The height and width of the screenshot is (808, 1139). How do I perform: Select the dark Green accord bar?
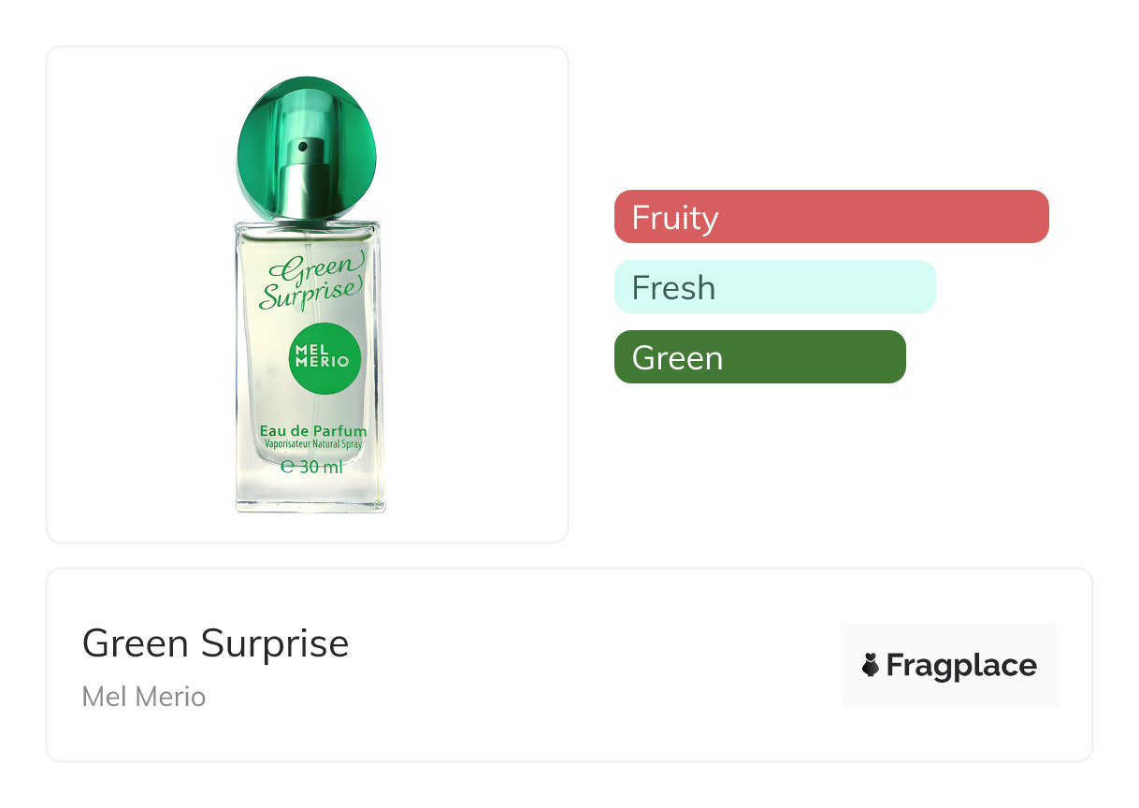click(x=759, y=357)
